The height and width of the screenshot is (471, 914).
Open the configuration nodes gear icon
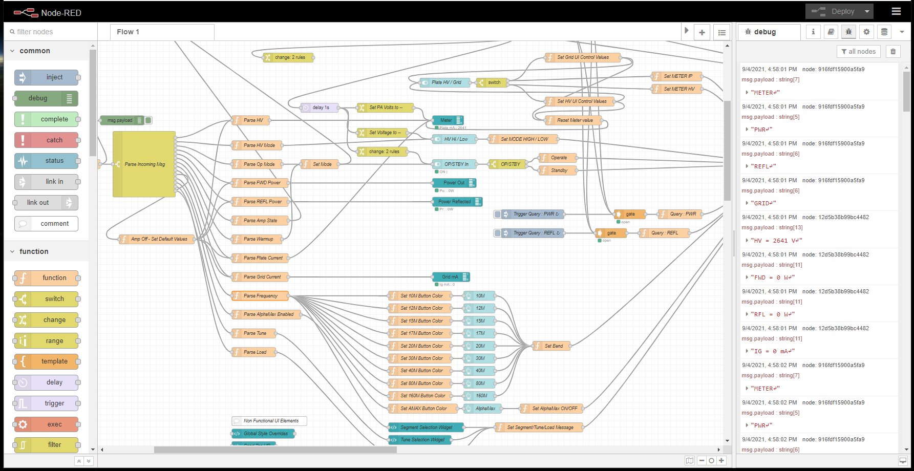(866, 32)
